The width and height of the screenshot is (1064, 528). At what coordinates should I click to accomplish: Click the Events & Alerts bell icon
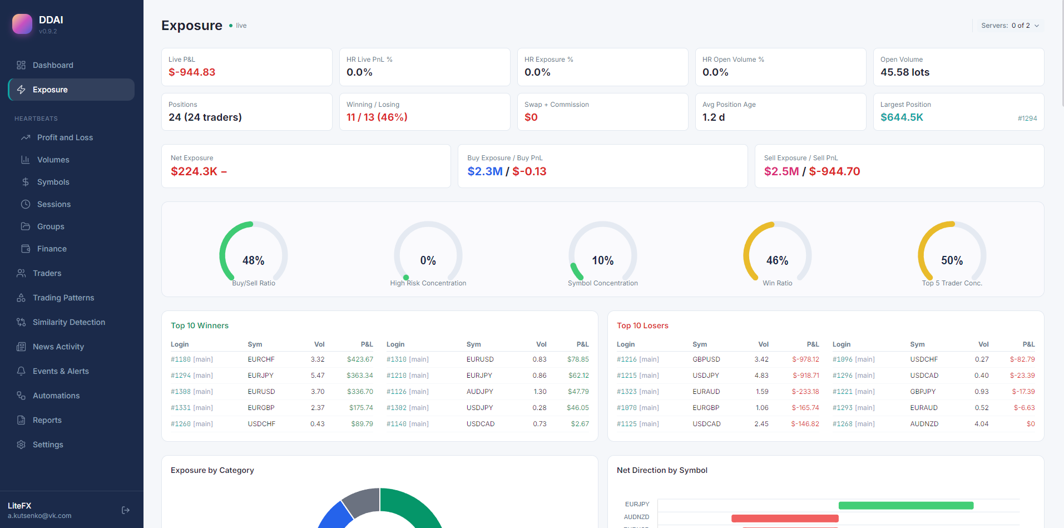coord(21,371)
